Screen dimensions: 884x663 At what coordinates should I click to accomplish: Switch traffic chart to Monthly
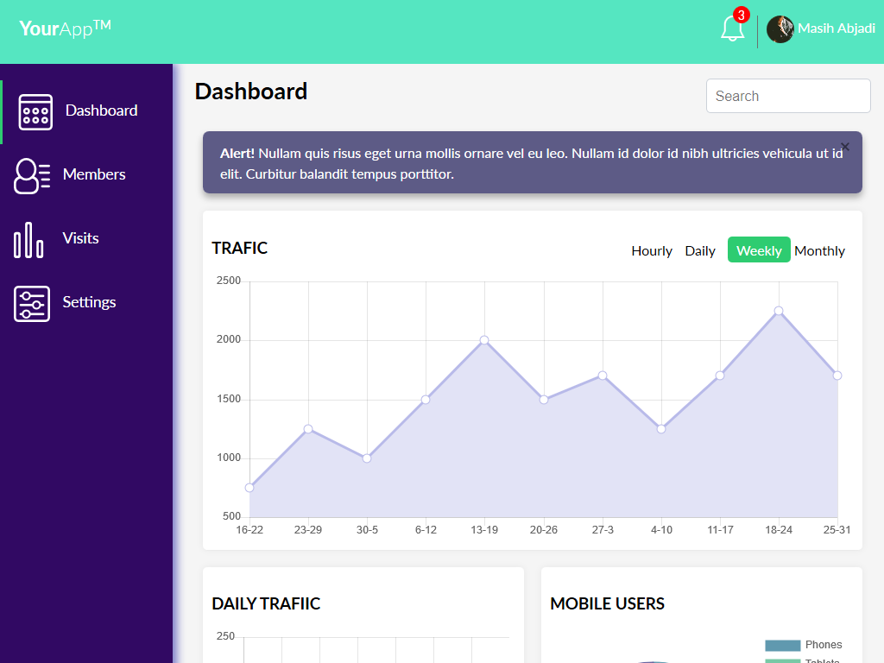(x=820, y=251)
